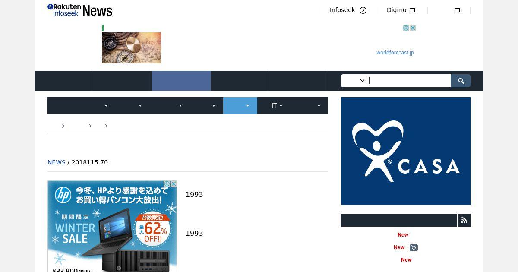Open the Infoseek link in header
Screen dimensions: 518x272
[x=342, y=10]
